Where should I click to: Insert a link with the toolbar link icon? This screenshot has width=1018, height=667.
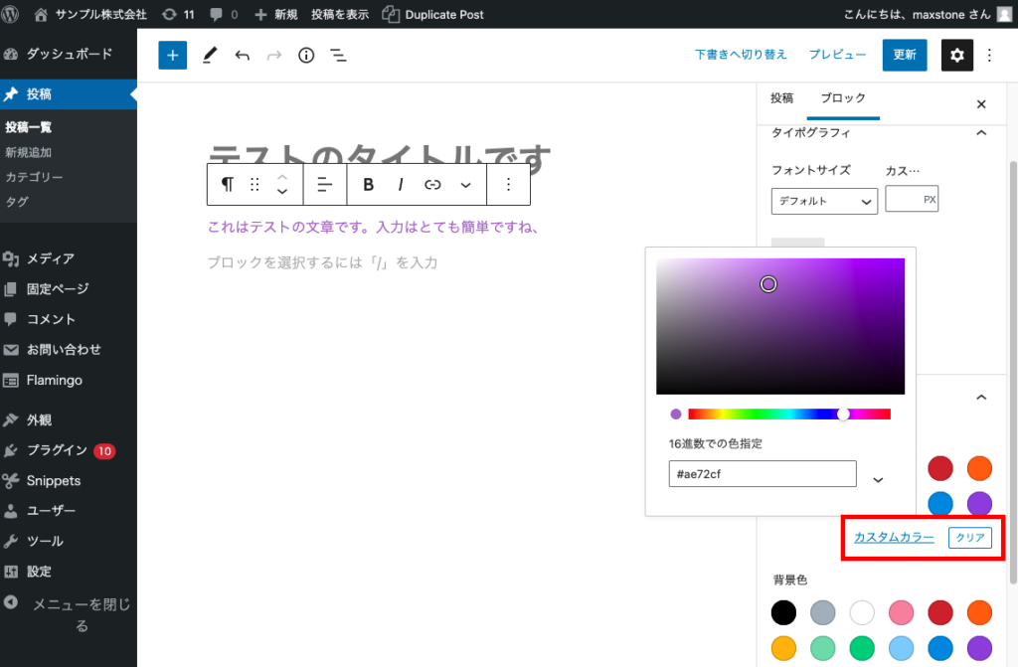point(430,184)
